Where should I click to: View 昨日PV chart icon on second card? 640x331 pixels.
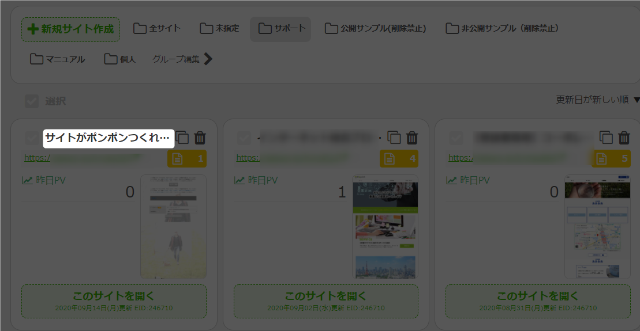click(x=239, y=180)
